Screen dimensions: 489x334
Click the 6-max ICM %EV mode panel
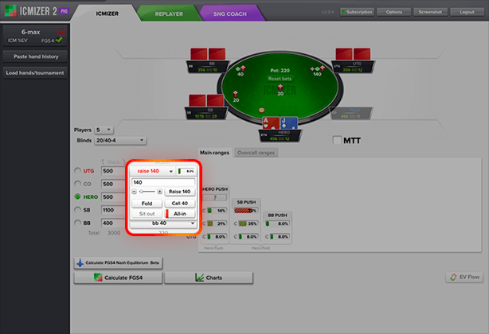click(35, 35)
